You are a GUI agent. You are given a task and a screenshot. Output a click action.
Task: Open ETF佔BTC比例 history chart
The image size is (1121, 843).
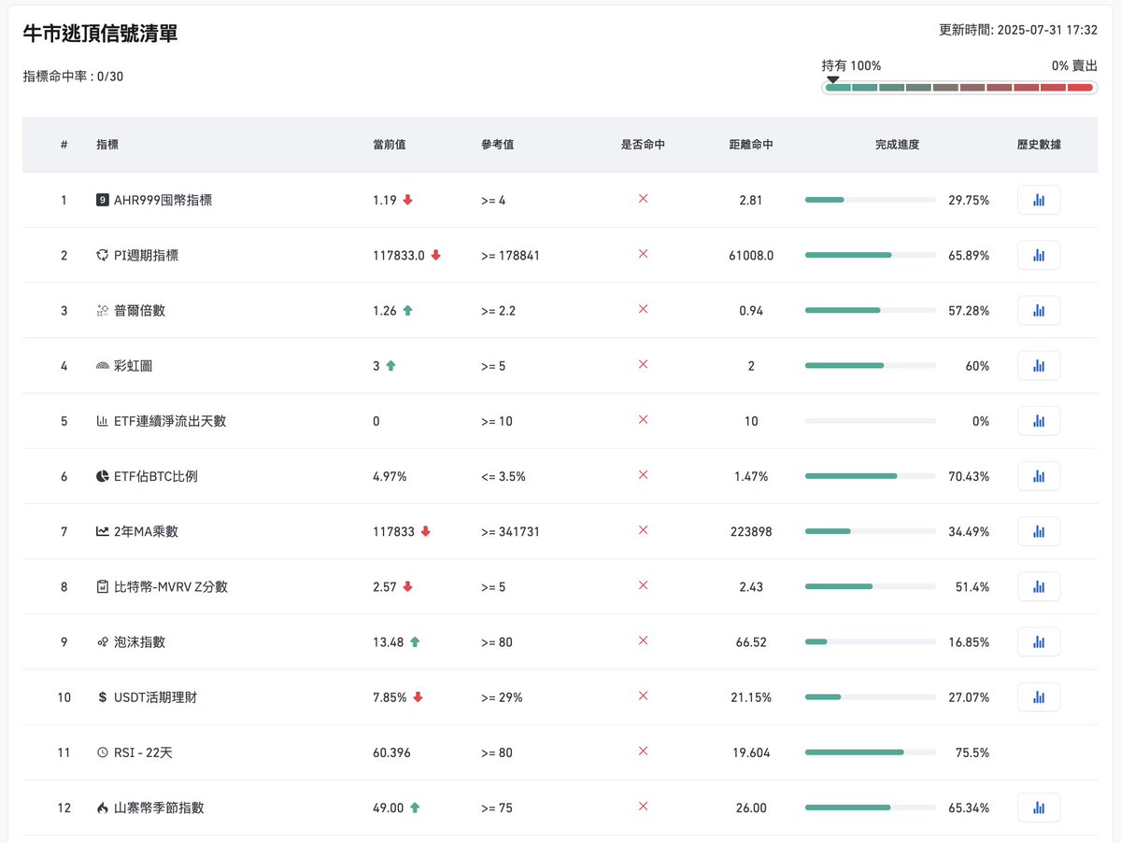click(x=1039, y=476)
